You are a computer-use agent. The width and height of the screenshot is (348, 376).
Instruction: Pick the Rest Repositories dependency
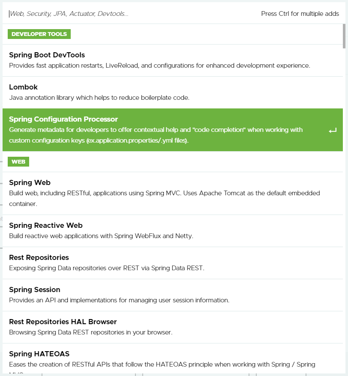[x=173, y=263]
